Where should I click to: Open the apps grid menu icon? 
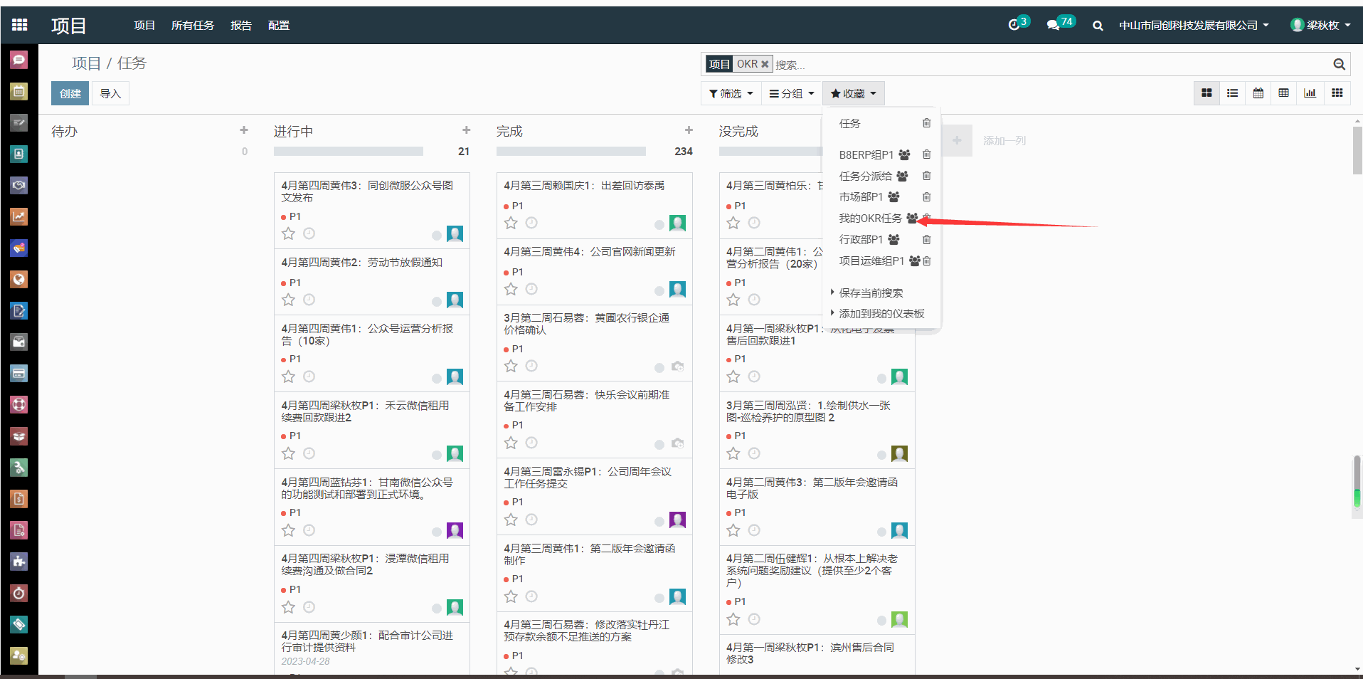click(19, 25)
